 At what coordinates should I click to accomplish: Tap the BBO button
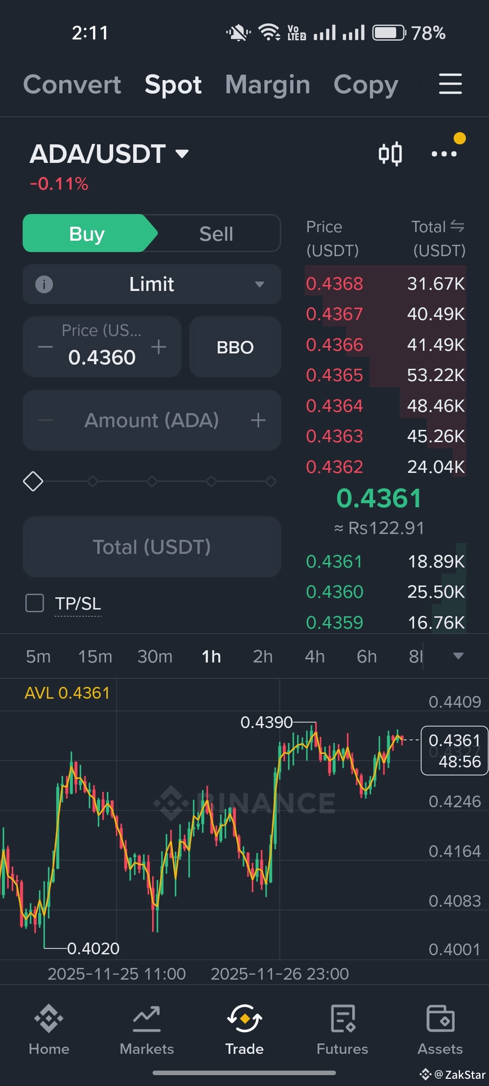point(235,347)
